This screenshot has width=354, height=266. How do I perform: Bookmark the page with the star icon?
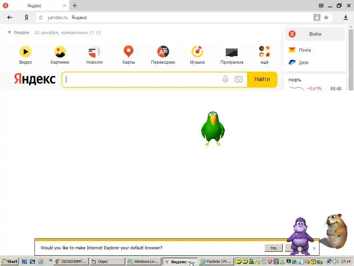click(326, 17)
